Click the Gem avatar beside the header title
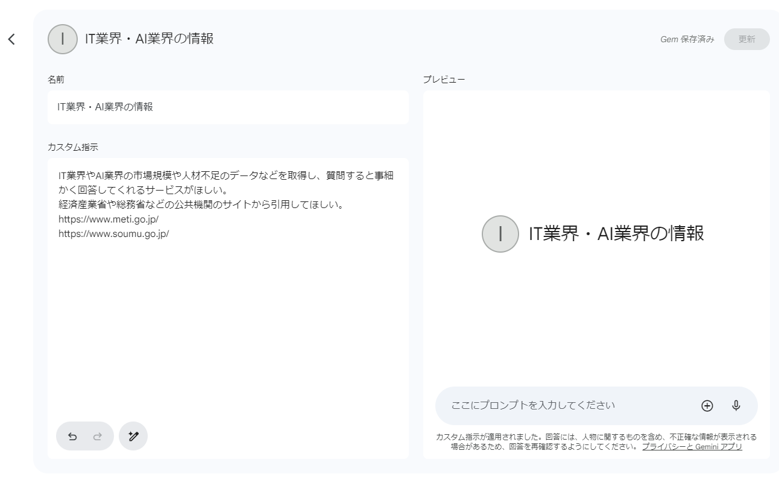Image resolution: width=779 pixels, height=477 pixels. (x=63, y=40)
